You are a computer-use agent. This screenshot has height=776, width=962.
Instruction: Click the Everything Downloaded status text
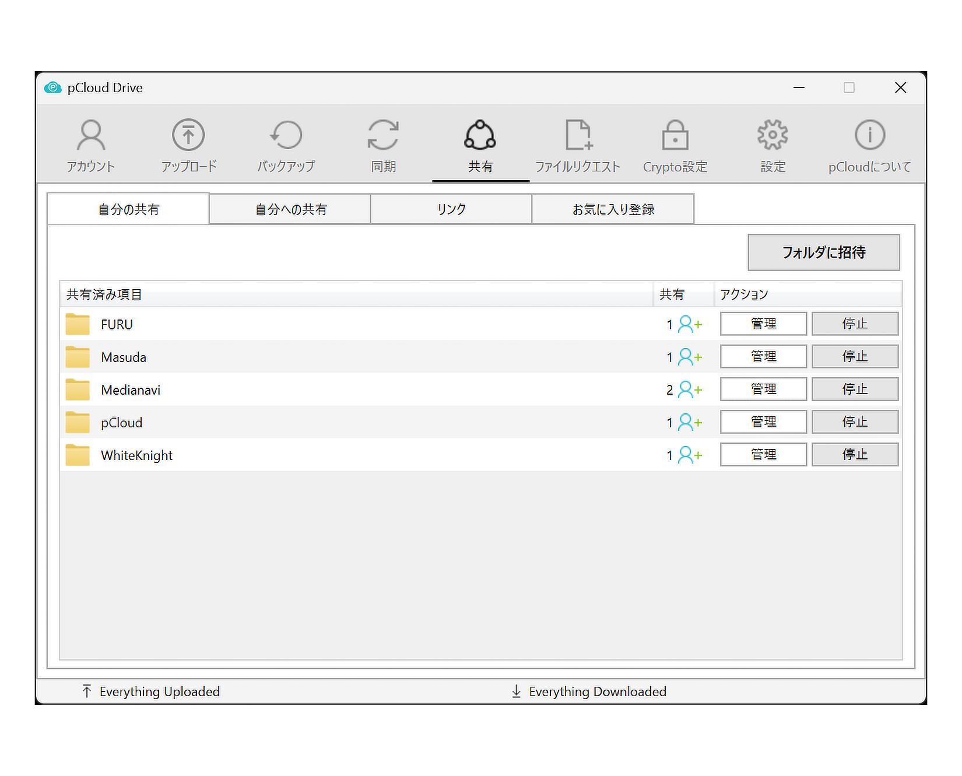click(x=598, y=691)
